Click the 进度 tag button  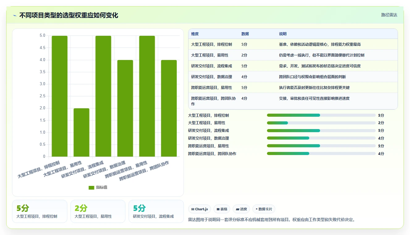[x=241, y=209]
